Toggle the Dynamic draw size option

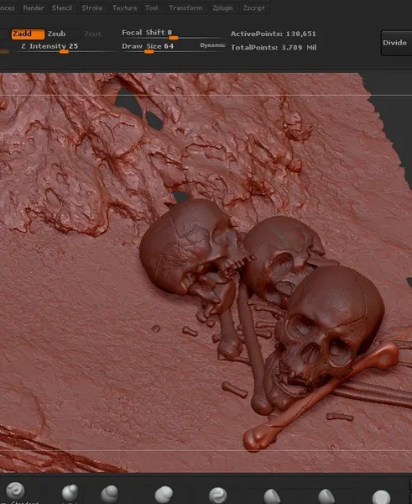(212, 45)
